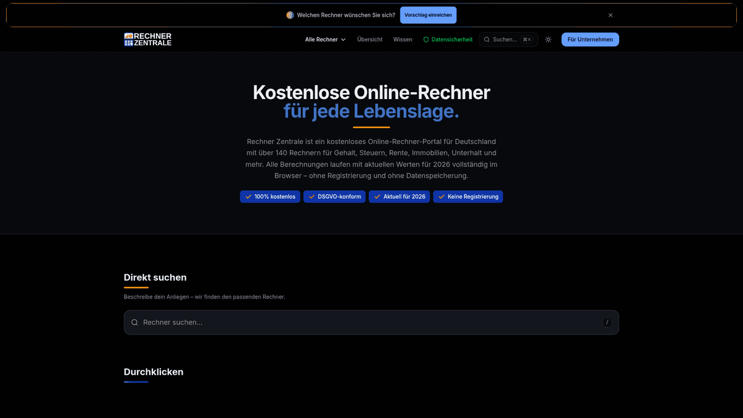Viewport: 743px width, 418px height.
Task: Click the magnifier icon in Rechner suchen field
Action: pyautogui.click(x=134, y=323)
